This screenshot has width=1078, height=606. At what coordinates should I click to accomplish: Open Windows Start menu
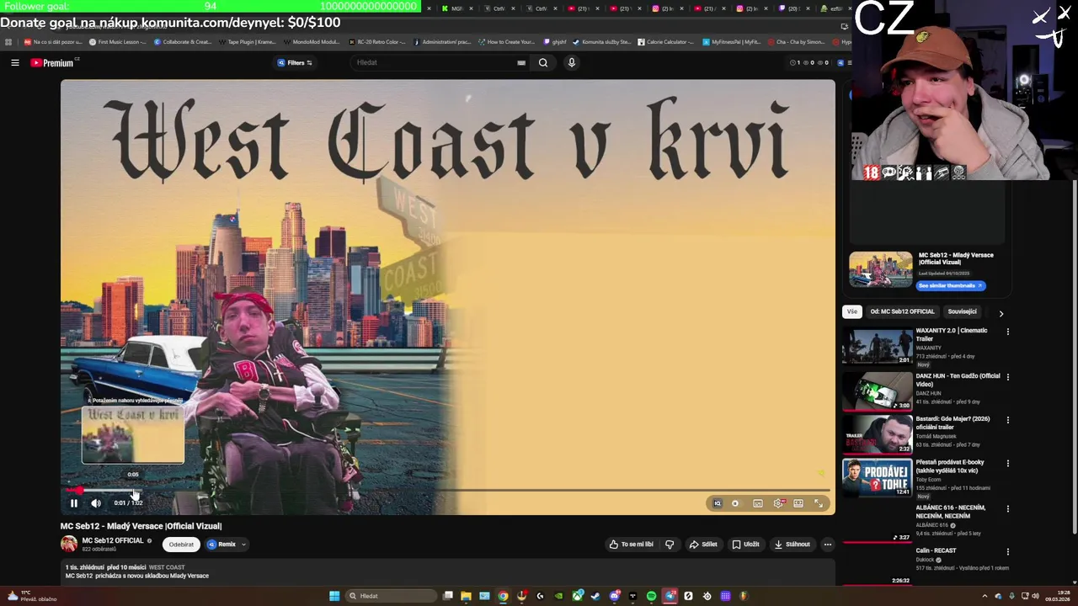pyautogui.click(x=334, y=596)
